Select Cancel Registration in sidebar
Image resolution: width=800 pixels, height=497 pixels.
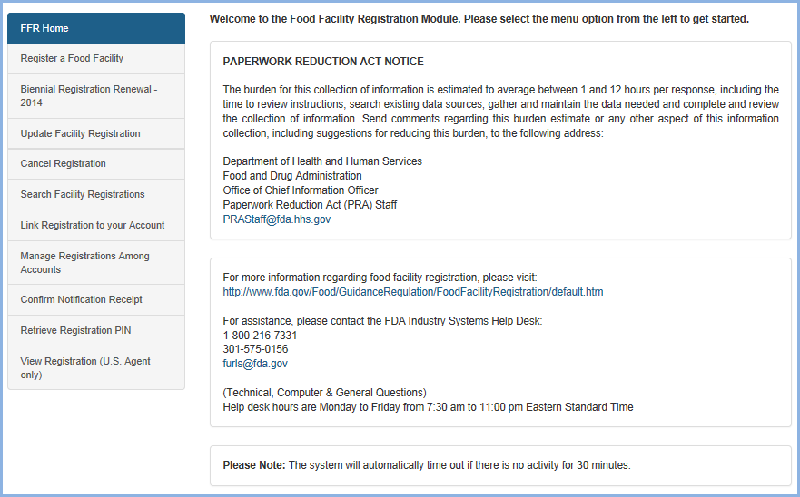63,163
